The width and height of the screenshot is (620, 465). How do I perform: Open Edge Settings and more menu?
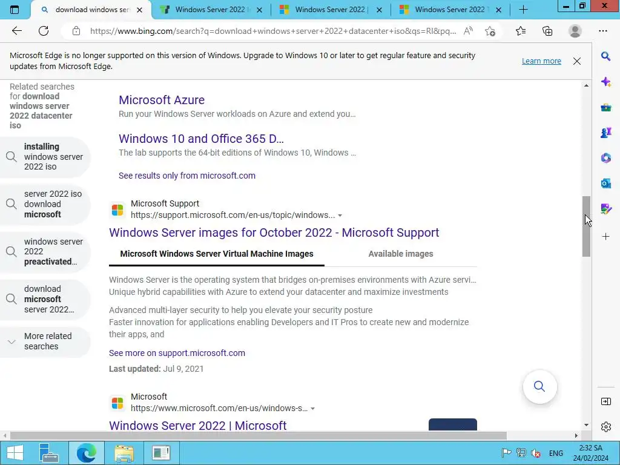click(x=603, y=31)
